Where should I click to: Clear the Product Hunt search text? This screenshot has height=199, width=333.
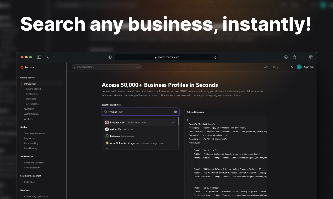175,112
